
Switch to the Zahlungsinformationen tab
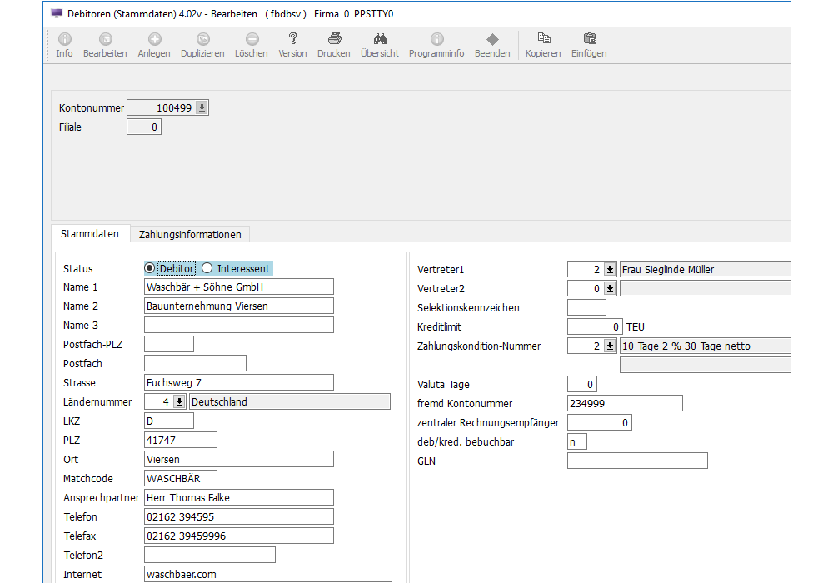[190, 234]
